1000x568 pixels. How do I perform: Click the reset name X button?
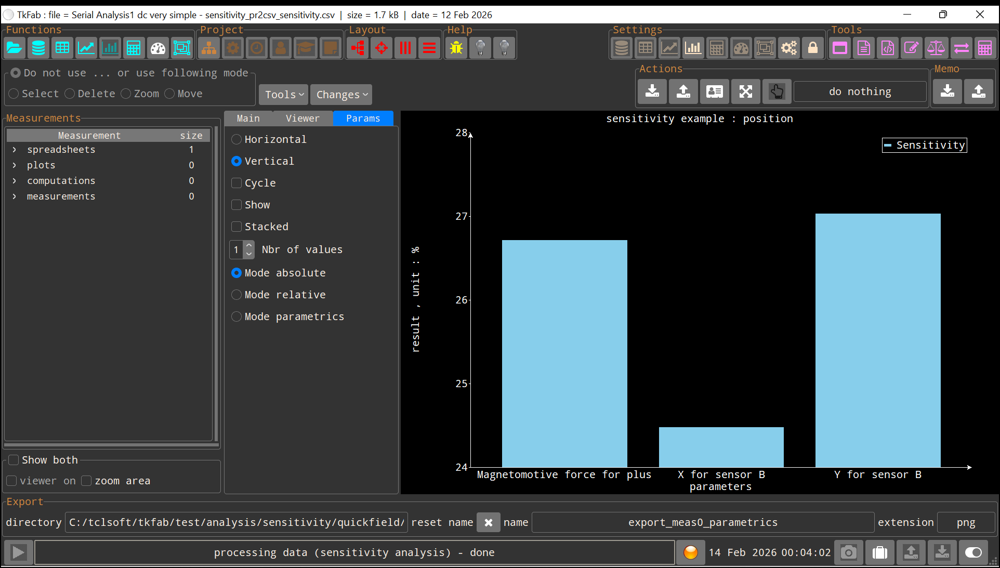coord(488,522)
